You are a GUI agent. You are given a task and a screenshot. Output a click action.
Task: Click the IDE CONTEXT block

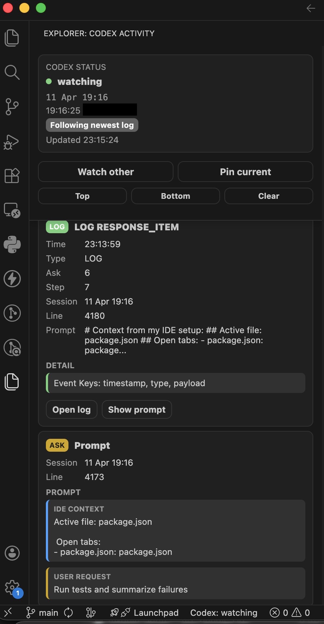tap(176, 531)
